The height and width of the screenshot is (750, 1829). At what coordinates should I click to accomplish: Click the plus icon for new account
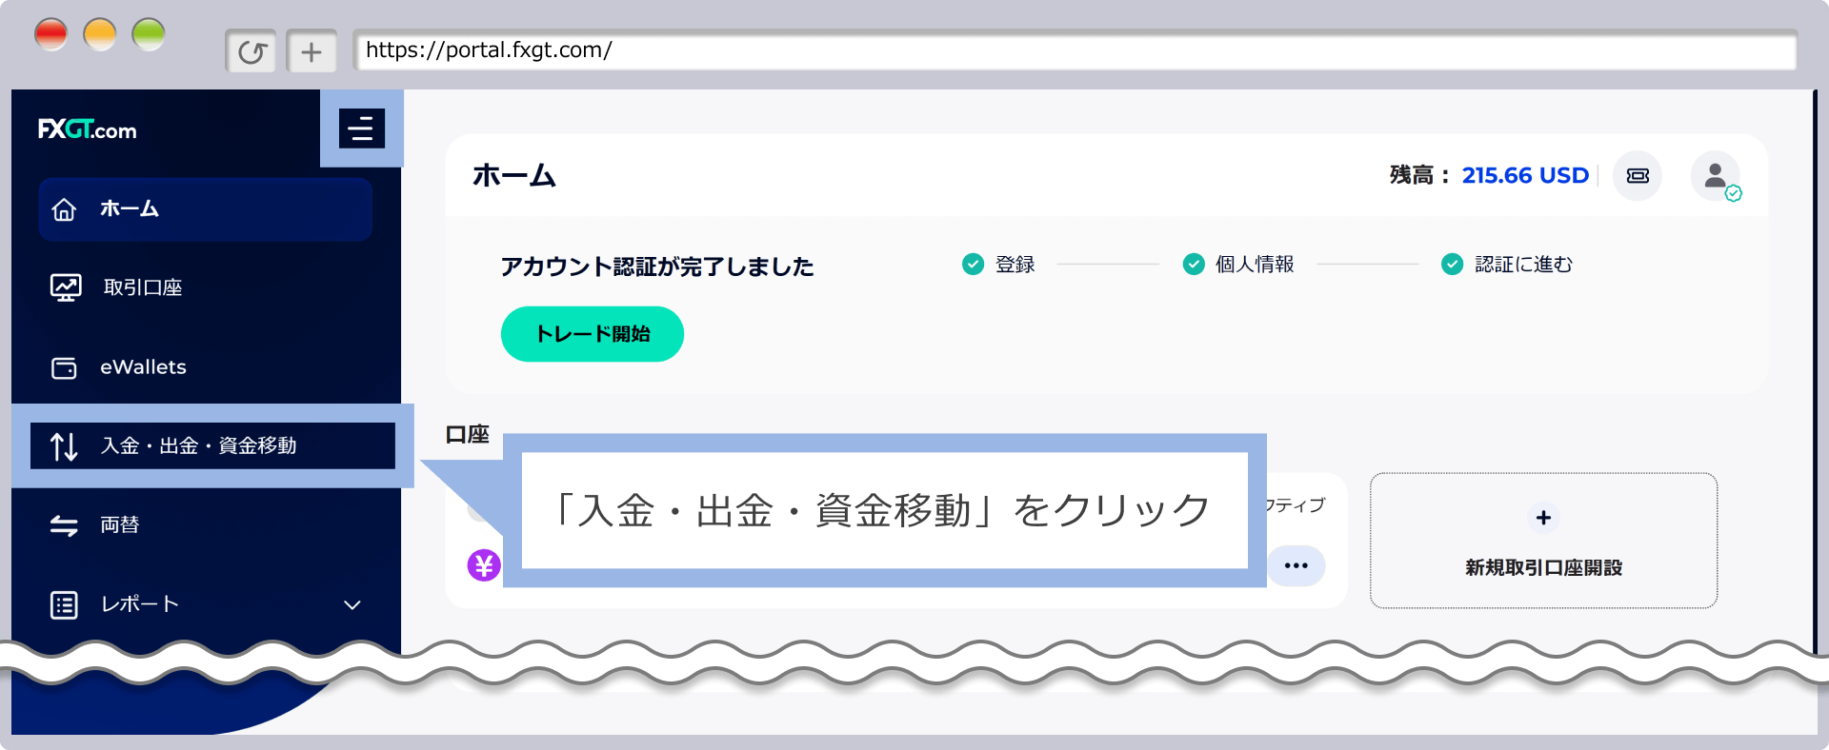point(1543,518)
